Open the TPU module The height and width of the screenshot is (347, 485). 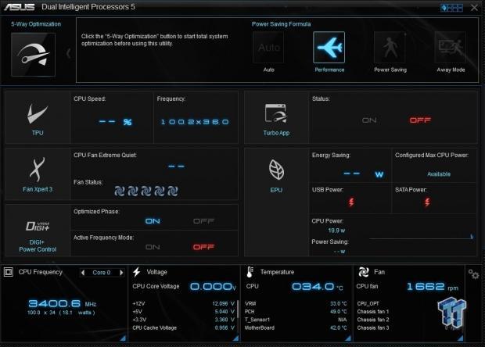38,117
